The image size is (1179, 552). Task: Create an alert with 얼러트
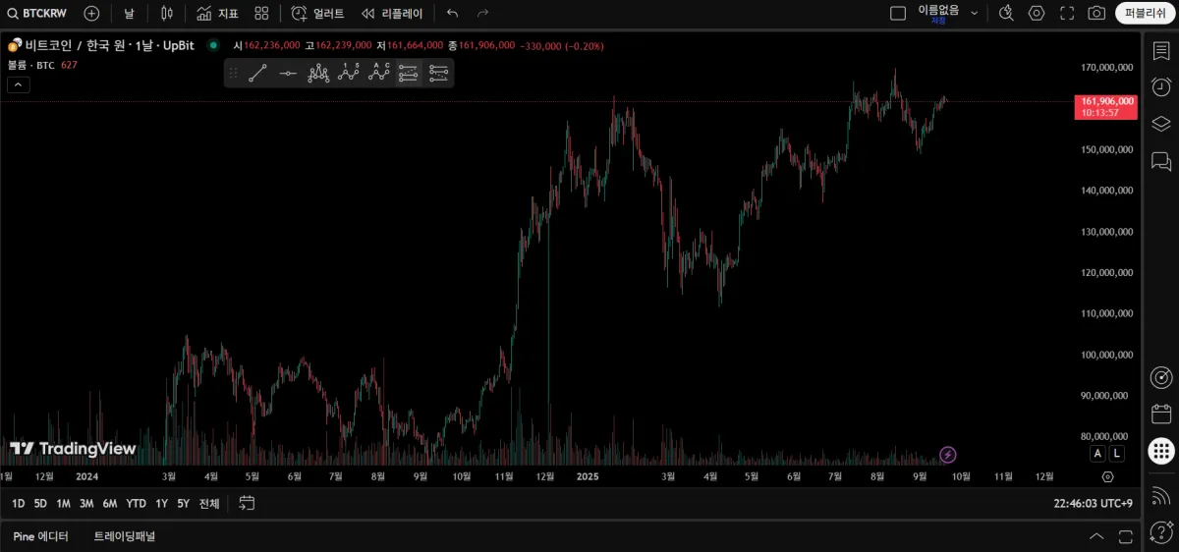click(317, 14)
